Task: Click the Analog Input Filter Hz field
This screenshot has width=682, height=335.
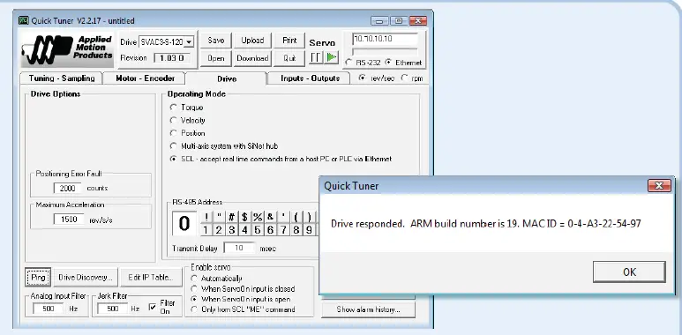Action: point(49,309)
